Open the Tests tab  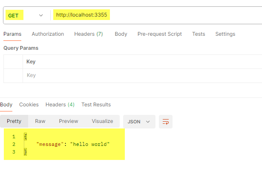pyautogui.click(x=199, y=34)
